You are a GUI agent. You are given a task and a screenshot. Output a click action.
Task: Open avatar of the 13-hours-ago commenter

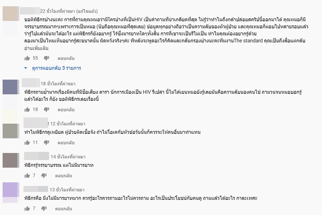(10, 189)
